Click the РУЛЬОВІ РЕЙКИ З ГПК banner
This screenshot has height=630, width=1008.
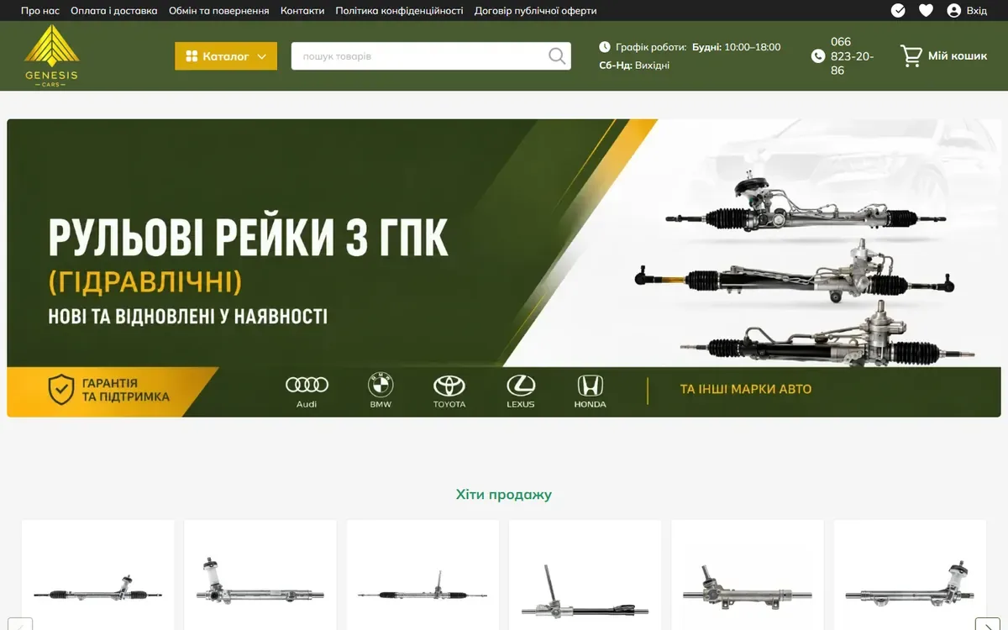point(504,268)
